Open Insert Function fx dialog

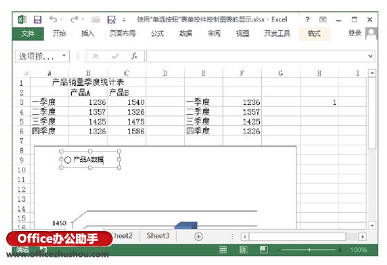(134, 56)
